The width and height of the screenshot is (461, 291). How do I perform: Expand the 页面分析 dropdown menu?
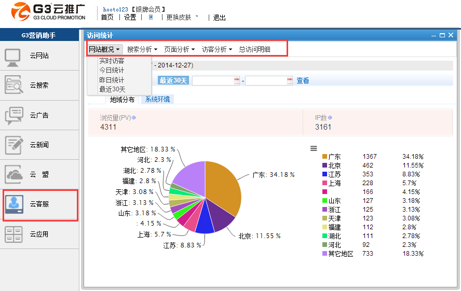point(179,49)
